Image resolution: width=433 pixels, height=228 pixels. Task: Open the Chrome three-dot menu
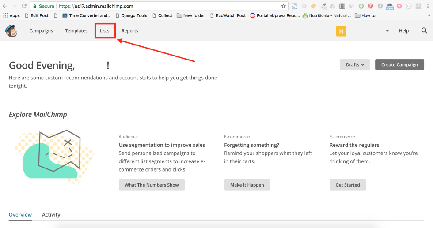click(428, 6)
